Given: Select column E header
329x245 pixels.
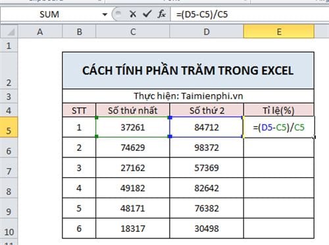Looking at the screenshot, I should [279, 32].
